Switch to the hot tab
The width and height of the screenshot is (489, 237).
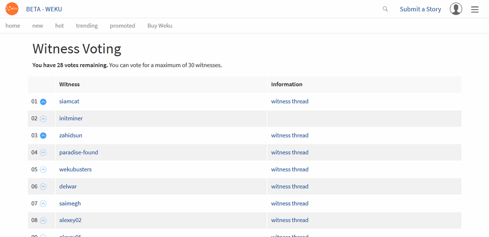60,26
